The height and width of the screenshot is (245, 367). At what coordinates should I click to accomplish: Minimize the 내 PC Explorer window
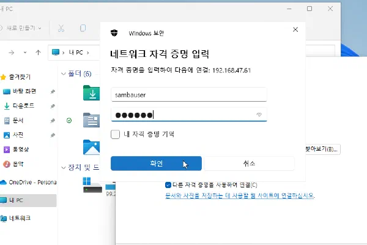click(289, 9)
